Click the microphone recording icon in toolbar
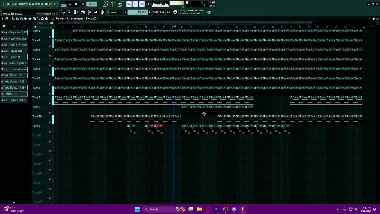 pyautogui.click(x=102, y=12)
